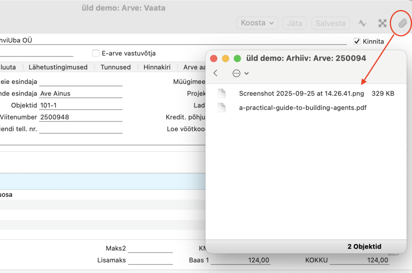412x273 pixels.
Task: Switch to the Lähetustingimused tab
Action: coord(58,67)
